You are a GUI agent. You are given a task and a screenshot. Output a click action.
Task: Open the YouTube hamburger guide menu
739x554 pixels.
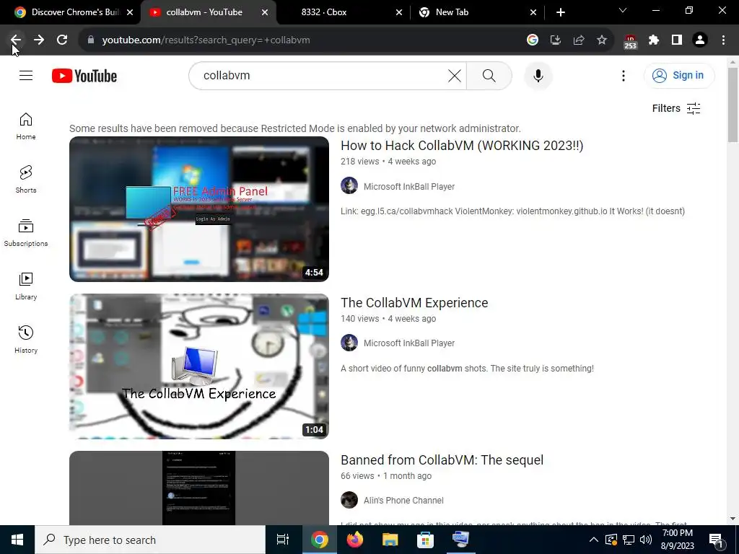pyautogui.click(x=26, y=75)
